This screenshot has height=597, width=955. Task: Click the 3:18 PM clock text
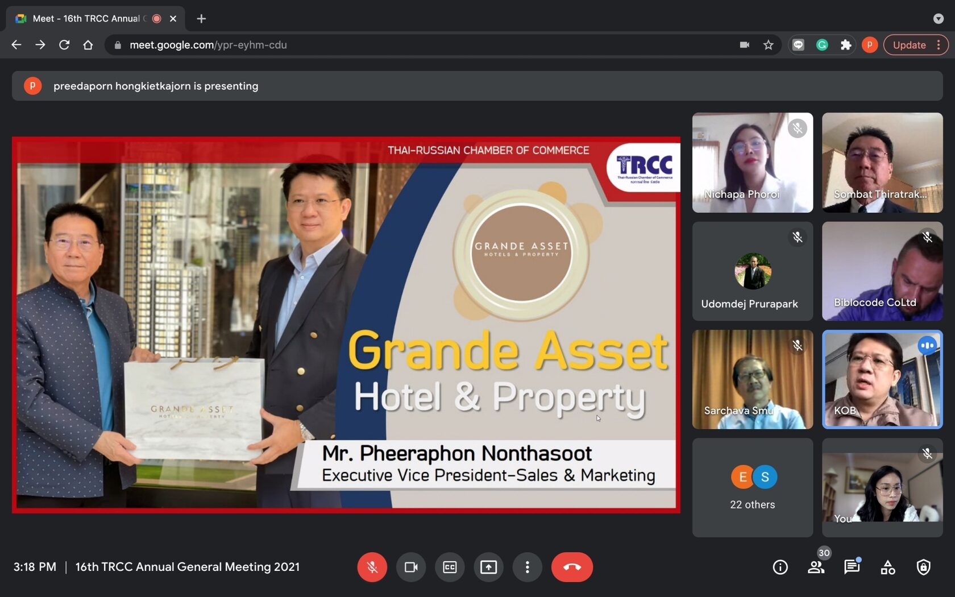click(35, 567)
